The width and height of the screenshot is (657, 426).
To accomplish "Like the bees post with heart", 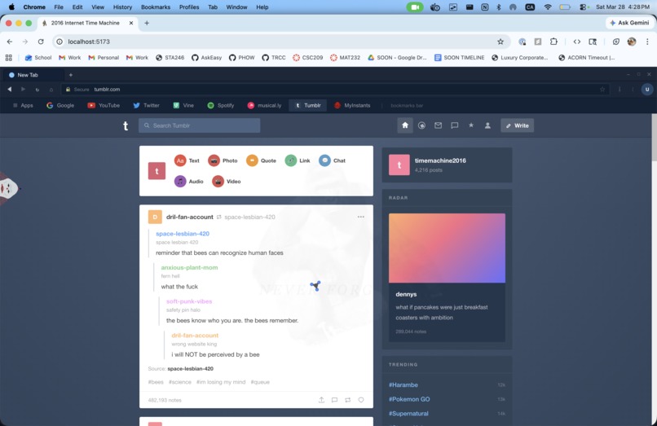I will (361, 400).
